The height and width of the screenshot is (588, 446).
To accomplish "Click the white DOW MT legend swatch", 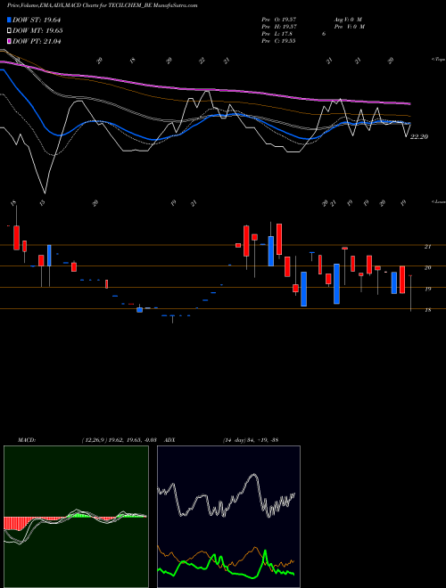I will (x=9, y=30).
